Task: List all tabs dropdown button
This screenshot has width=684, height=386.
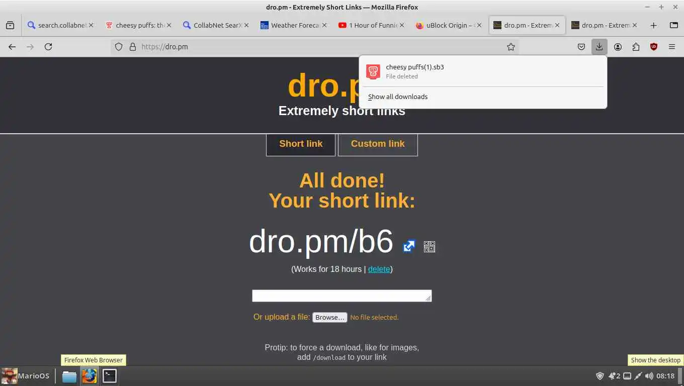Action: [x=674, y=25]
